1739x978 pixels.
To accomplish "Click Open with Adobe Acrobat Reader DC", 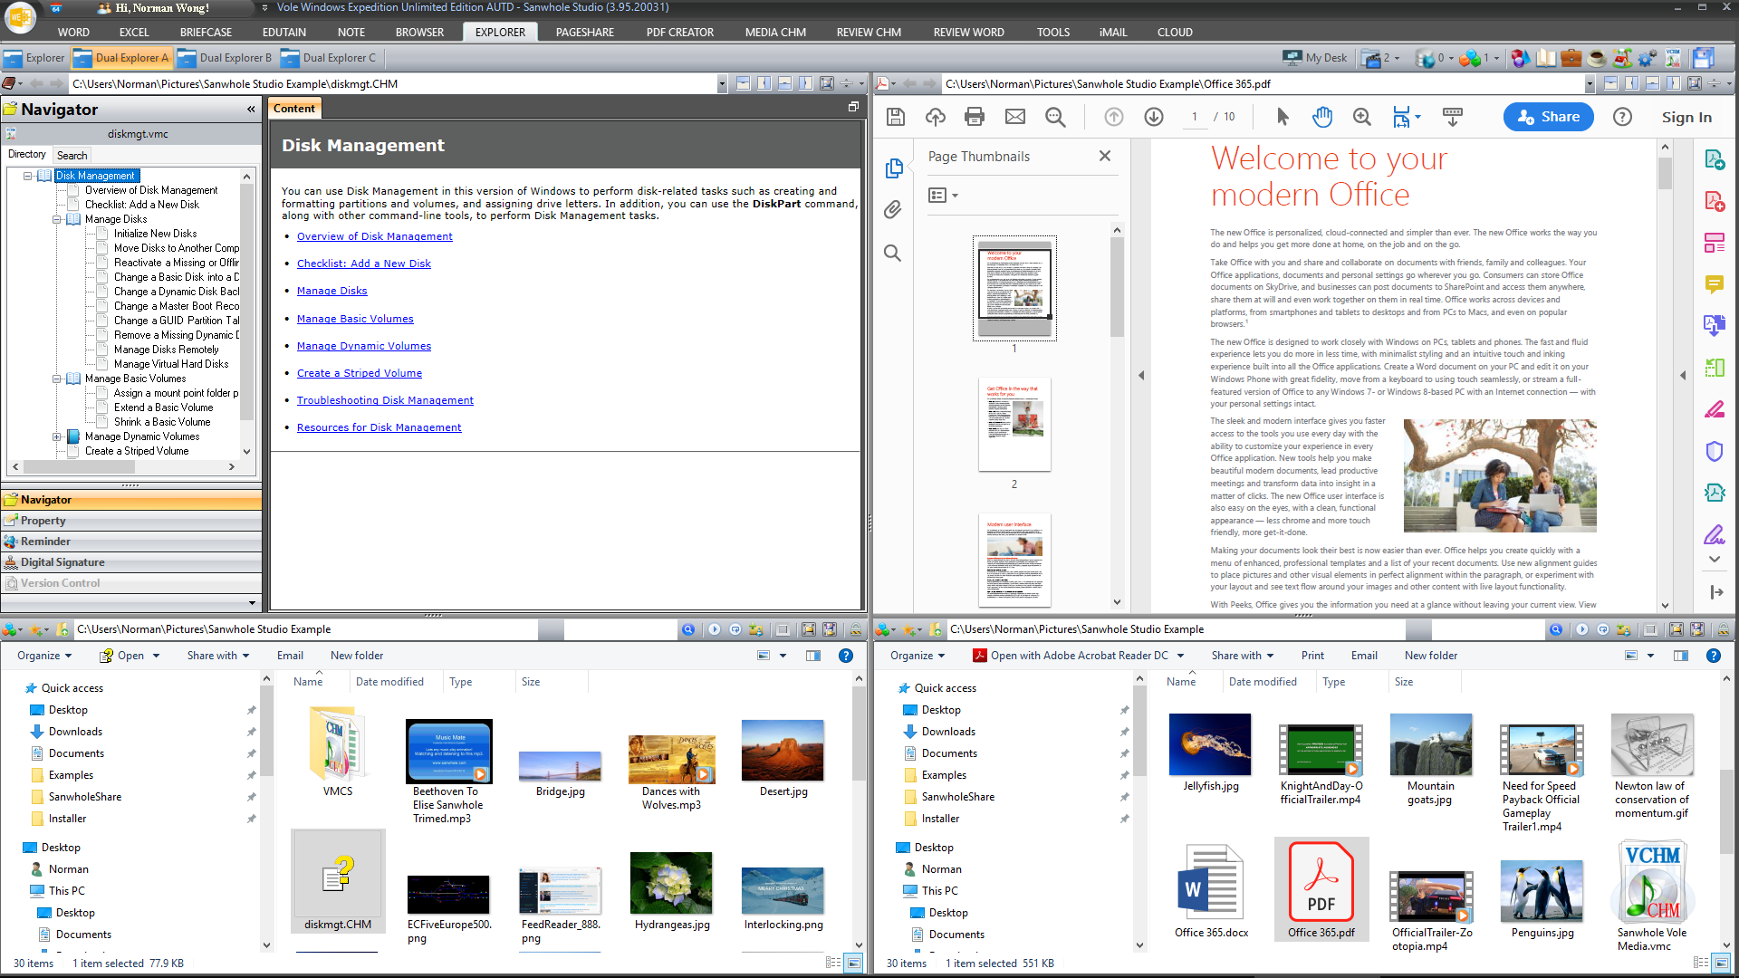I will click(1070, 656).
